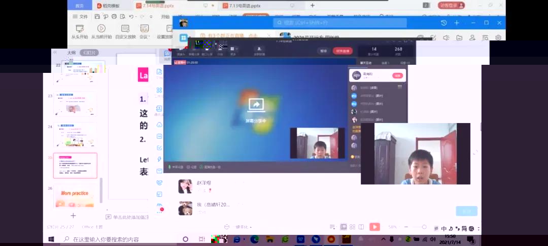Click the save icon in WPS quick toolbar

97,16
